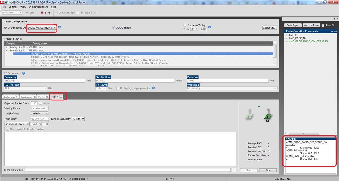Switch to Continuous RX tab

point(28,97)
